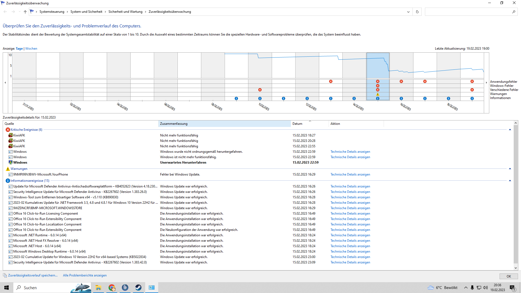521x293 pixels.
Task: Click the up arrow navigation button
Action: click(x=25, y=12)
